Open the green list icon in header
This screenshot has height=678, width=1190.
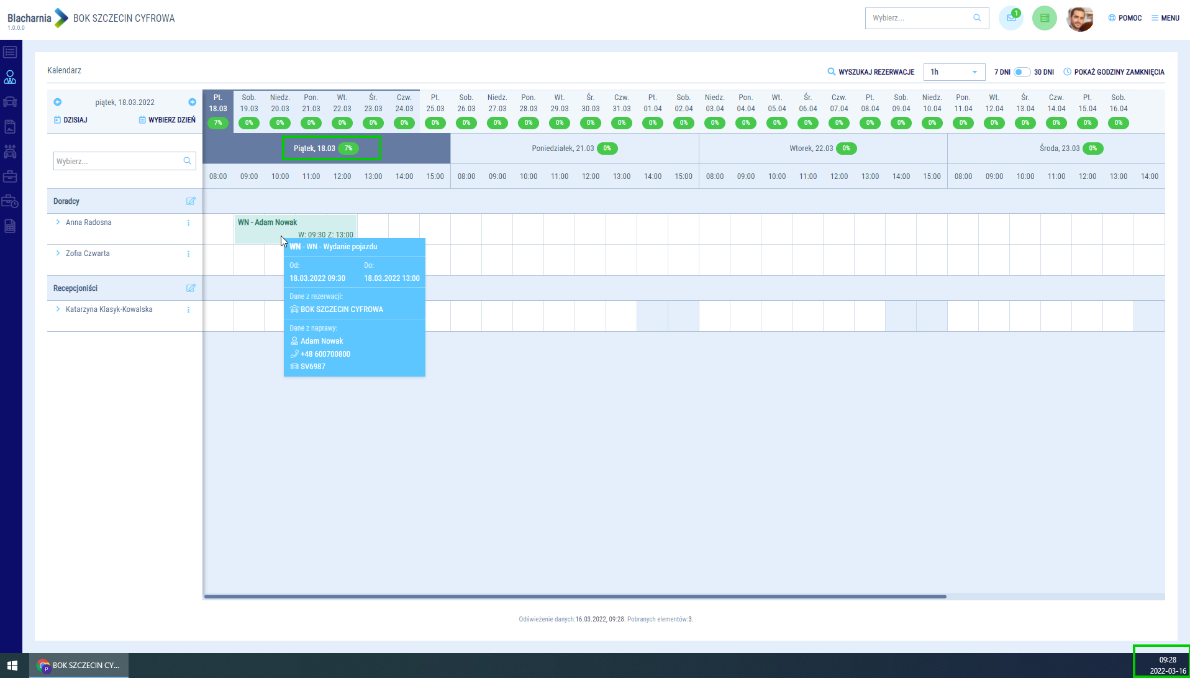pos(1044,18)
